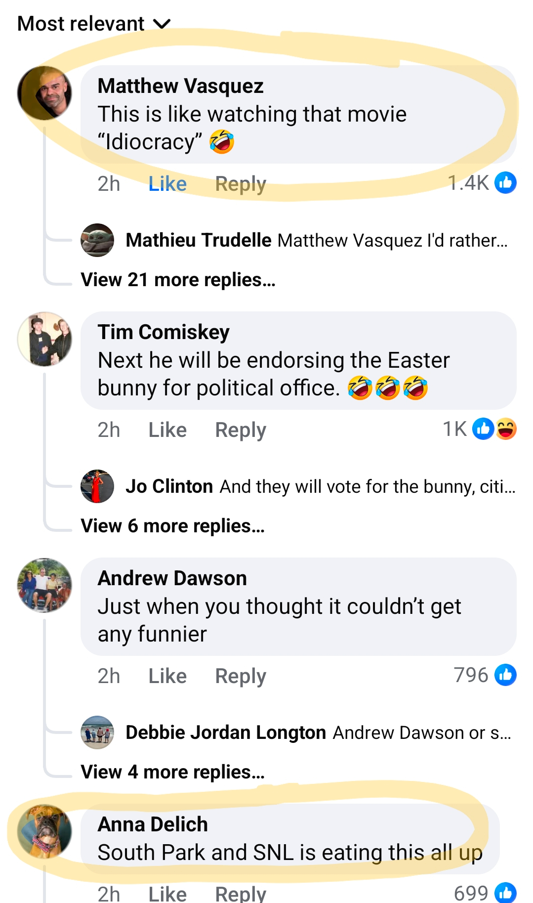
Task: Like Tim Comiskey's Easter bunny comment
Action: (167, 430)
